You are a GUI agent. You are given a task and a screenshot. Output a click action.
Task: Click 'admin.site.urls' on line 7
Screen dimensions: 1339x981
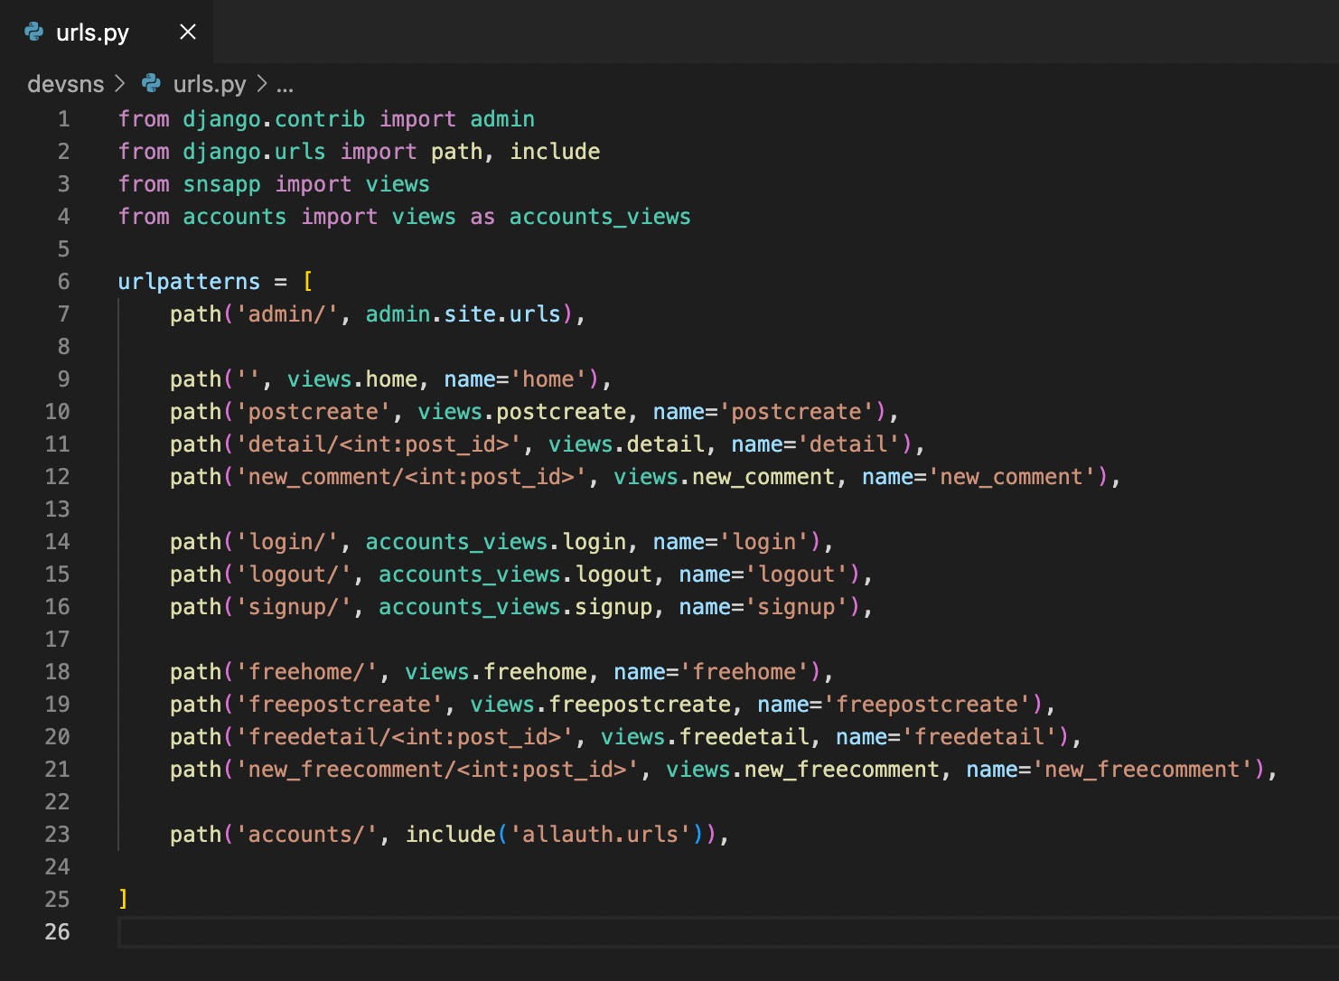click(463, 314)
